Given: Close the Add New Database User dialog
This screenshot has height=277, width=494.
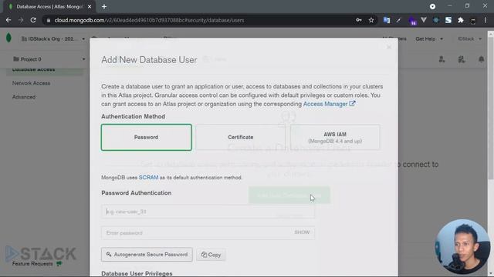Looking at the screenshot, I should coord(389,47).
